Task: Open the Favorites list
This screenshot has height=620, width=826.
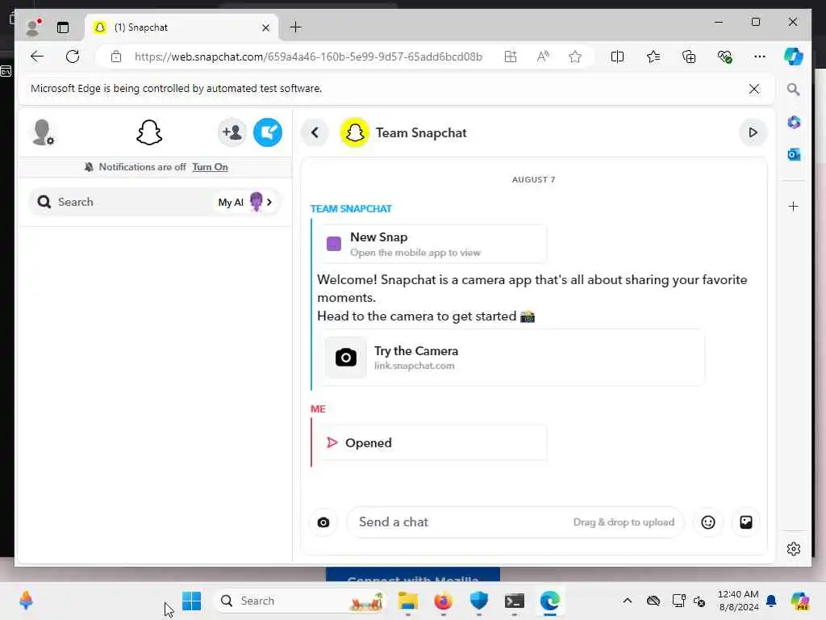Action: (x=653, y=57)
